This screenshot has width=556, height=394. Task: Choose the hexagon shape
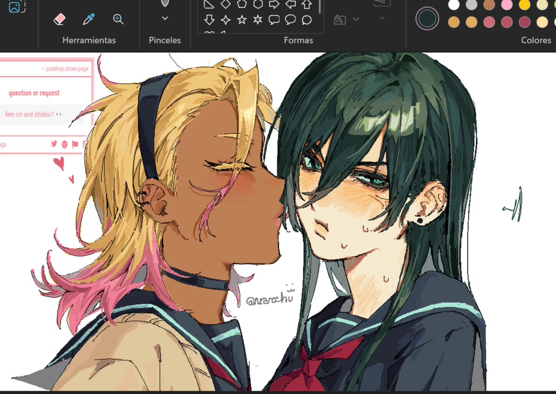tap(258, 4)
